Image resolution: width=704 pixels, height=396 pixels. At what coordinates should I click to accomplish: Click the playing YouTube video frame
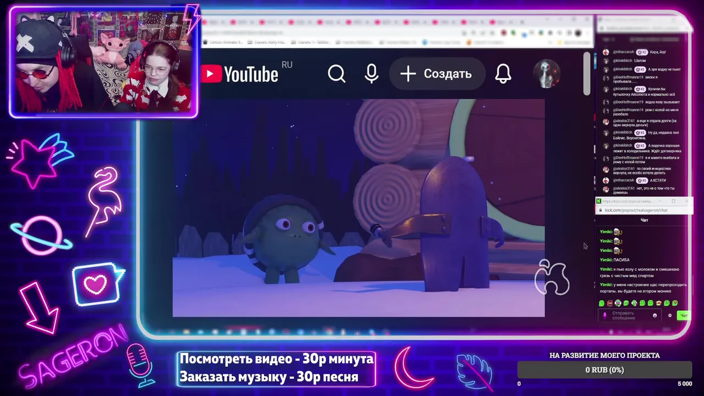click(x=359, y=208)
